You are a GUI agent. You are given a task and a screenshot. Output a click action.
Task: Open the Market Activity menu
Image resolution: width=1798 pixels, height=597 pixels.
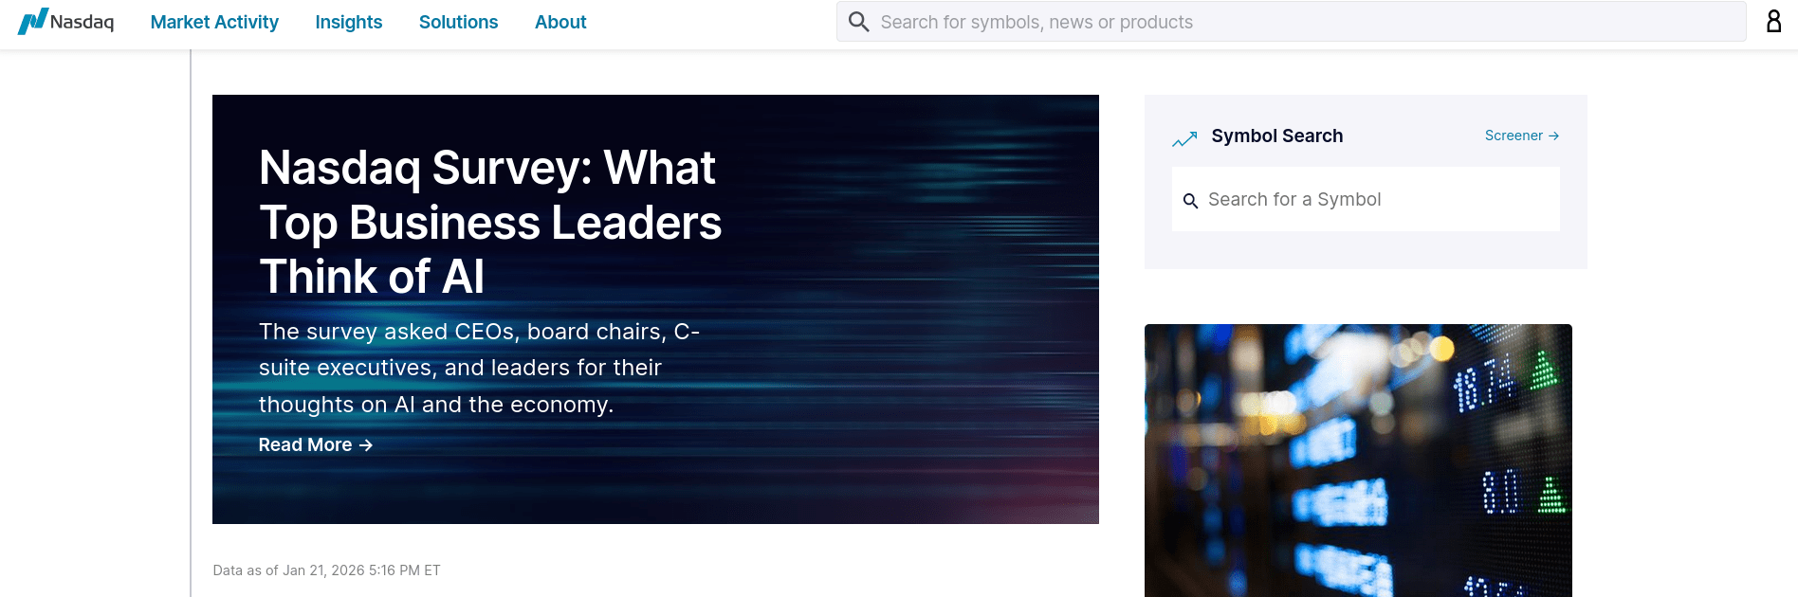[x=214, y=22]
